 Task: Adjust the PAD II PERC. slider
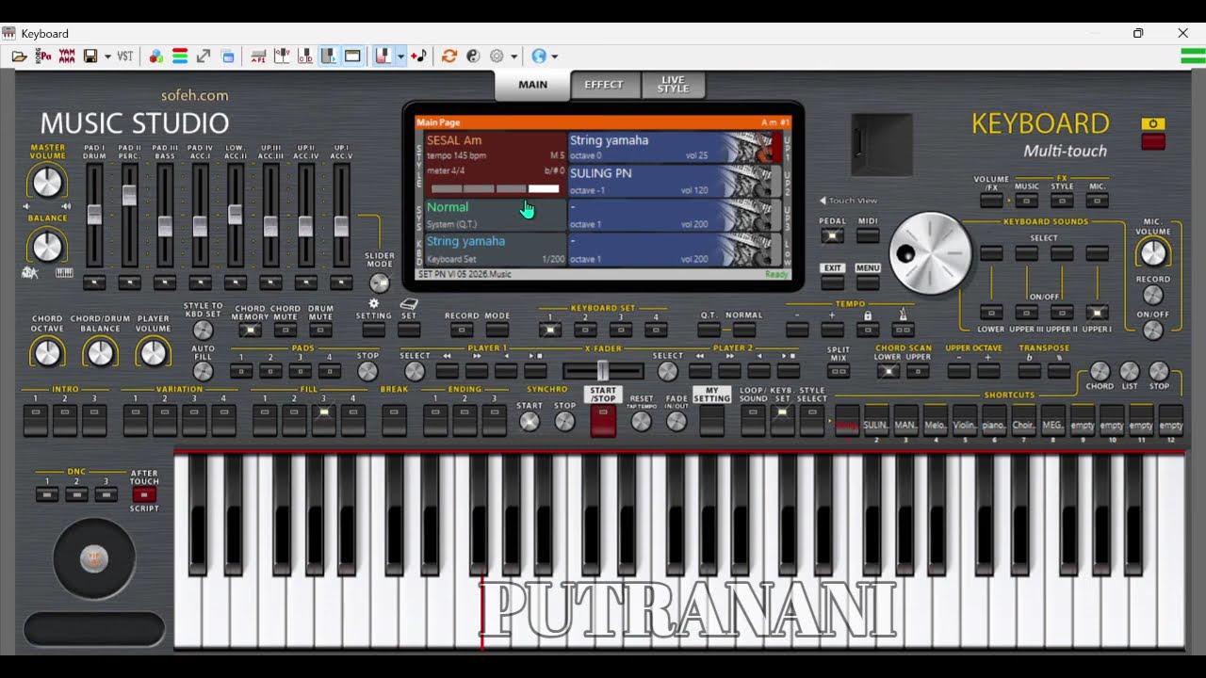click(x=129, y=194)
